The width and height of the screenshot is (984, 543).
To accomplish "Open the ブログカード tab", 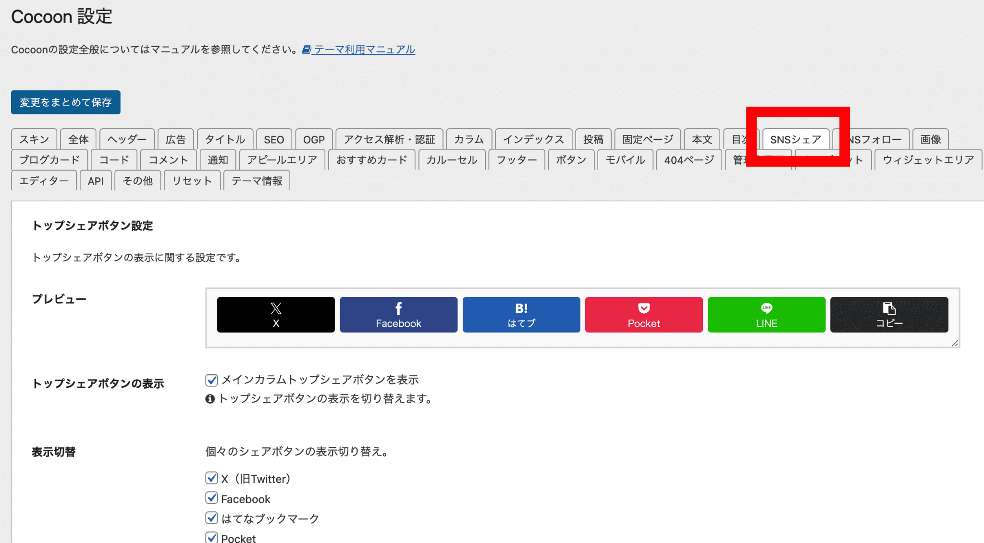I will (49, 160).
